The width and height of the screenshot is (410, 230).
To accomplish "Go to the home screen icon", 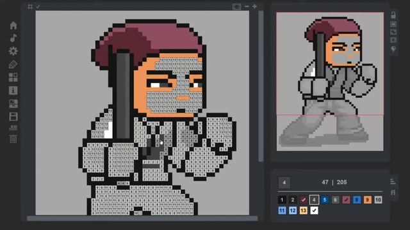I will (13, 26).
